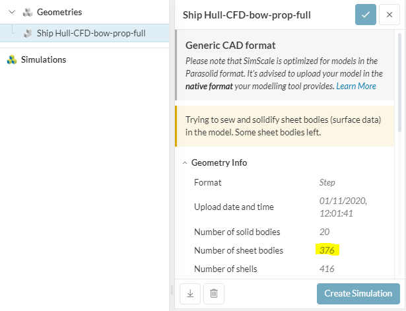
Task: Select Ship Hull-CFD-bow-prop-full in the tree
Action: 91,33
